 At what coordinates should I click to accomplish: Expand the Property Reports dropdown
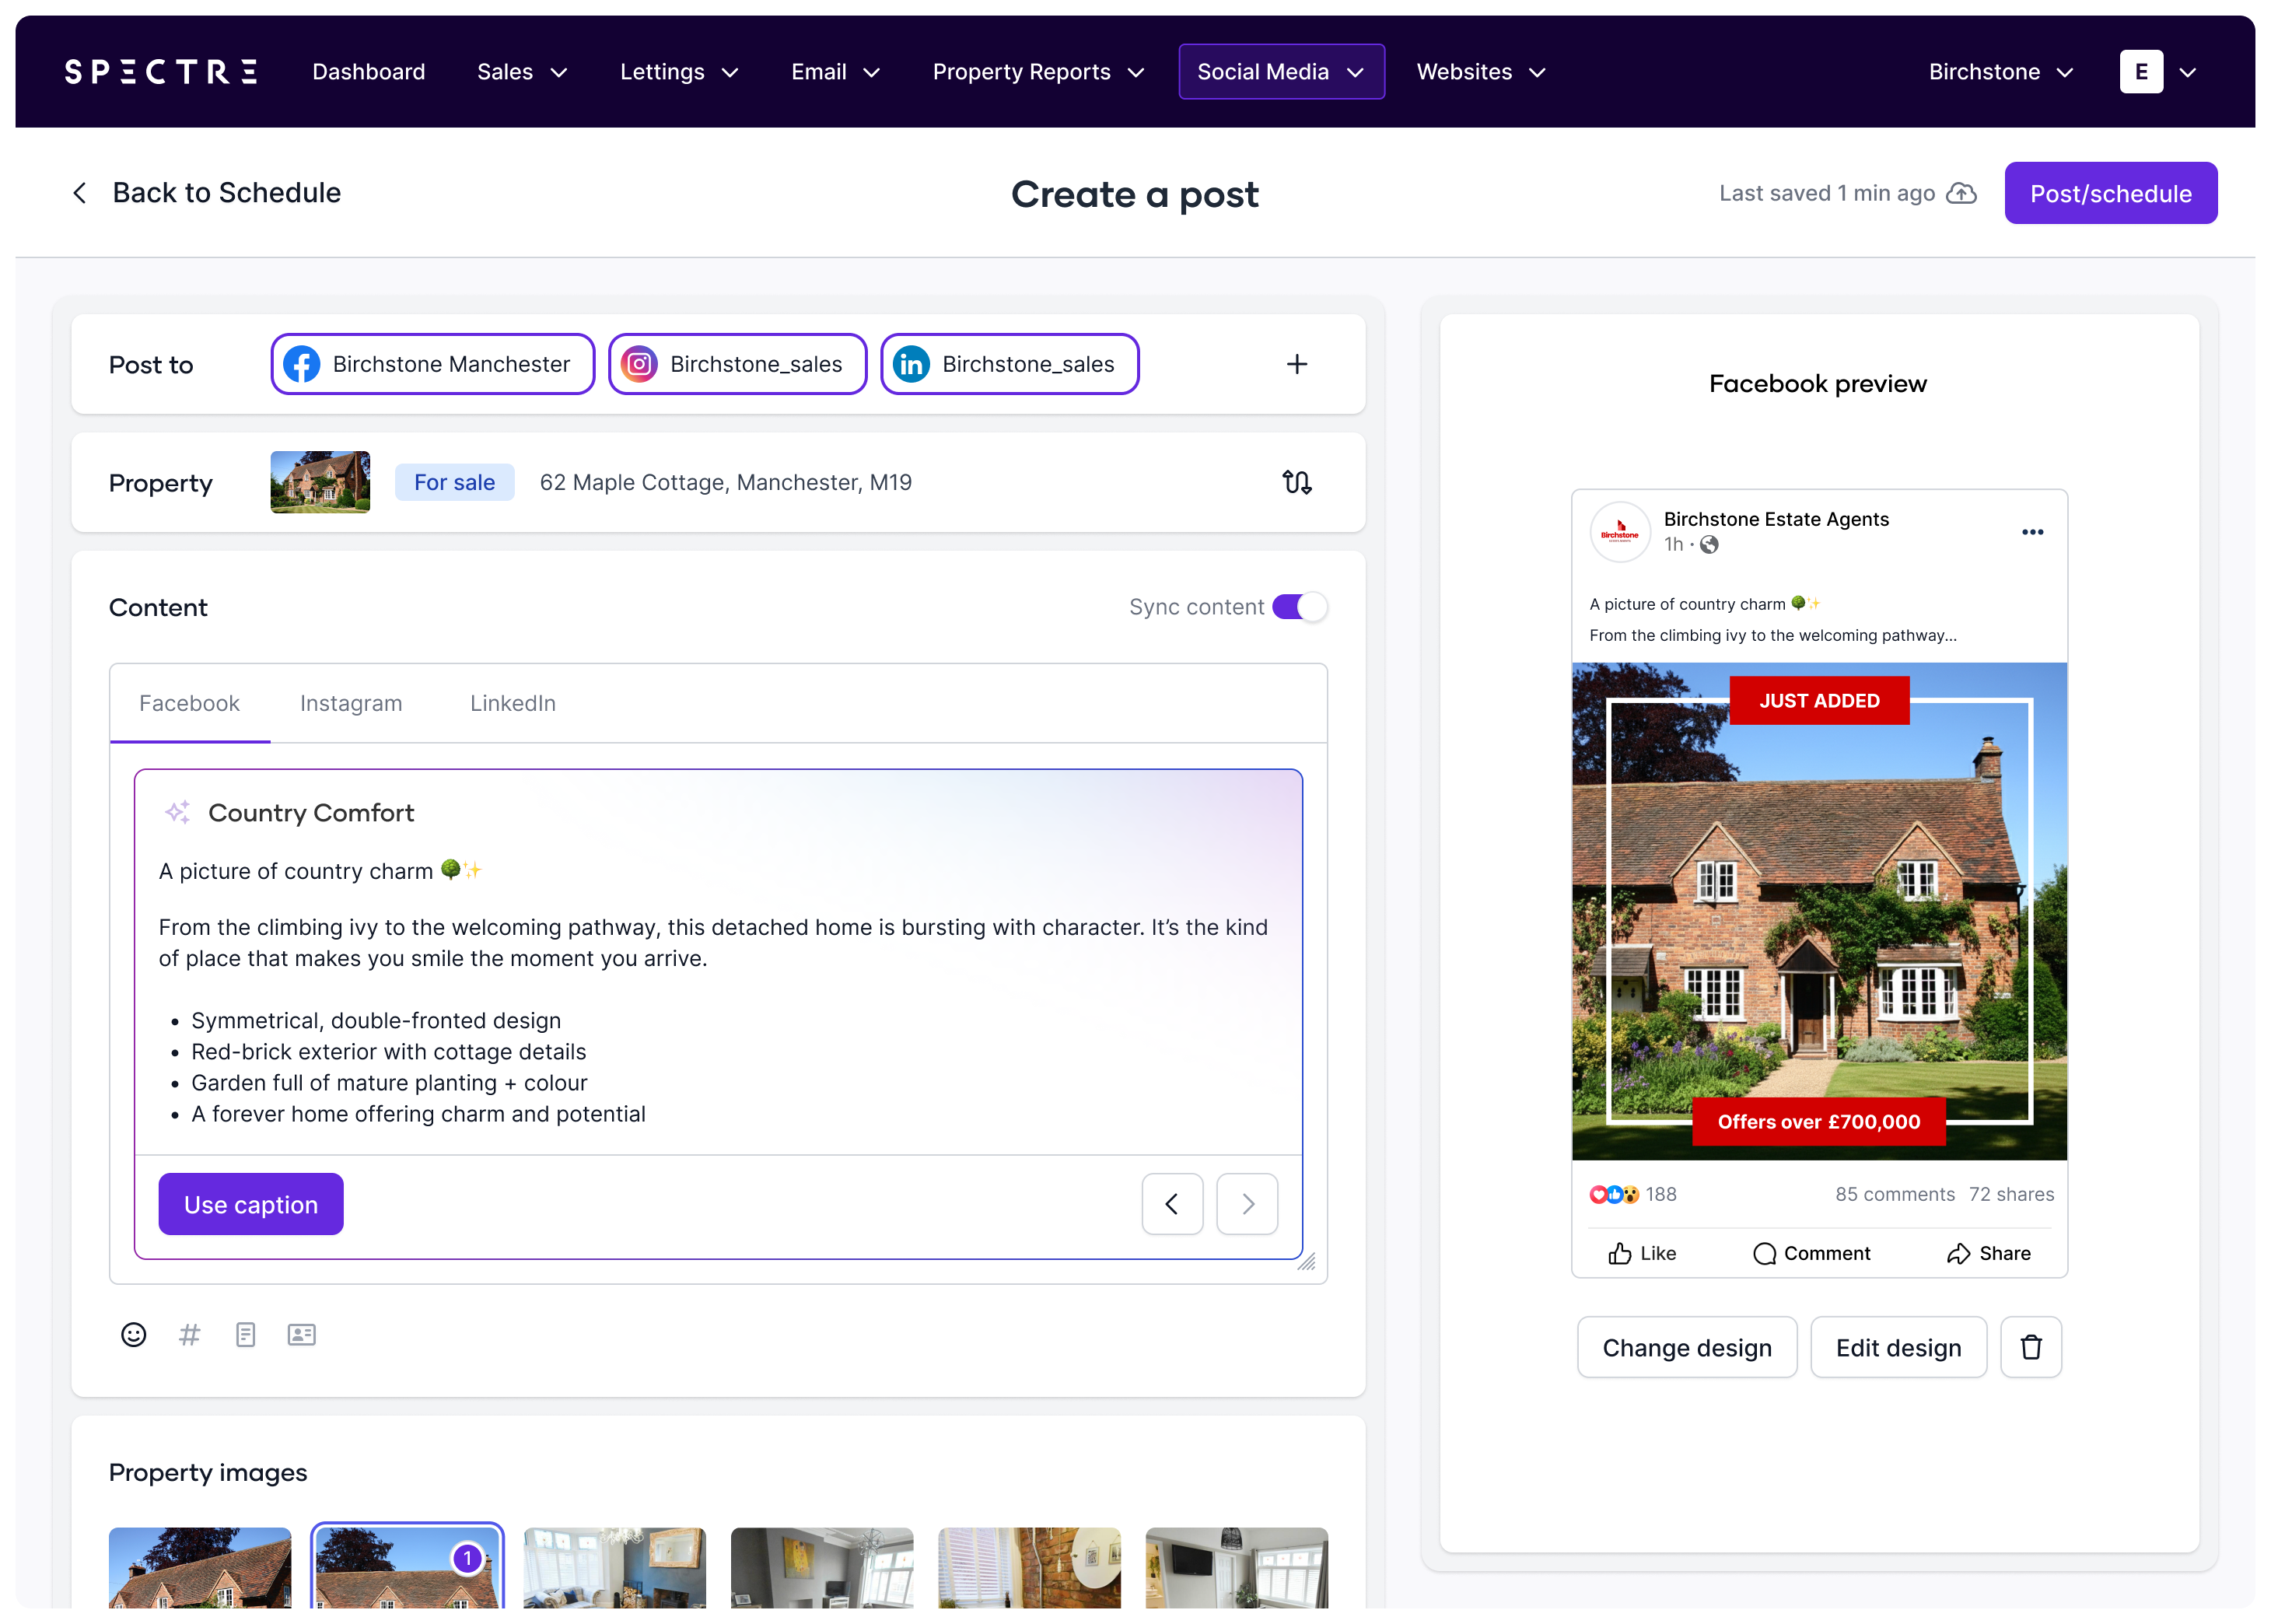tap(1037, 72)
